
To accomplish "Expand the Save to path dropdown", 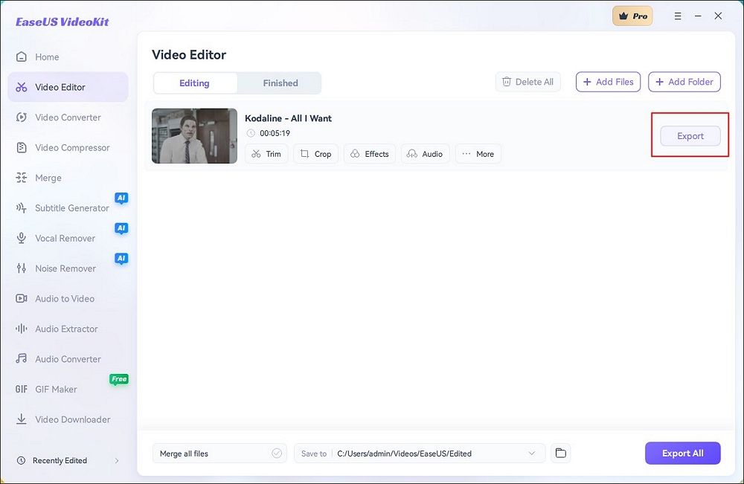I will [x=532, y=454].
